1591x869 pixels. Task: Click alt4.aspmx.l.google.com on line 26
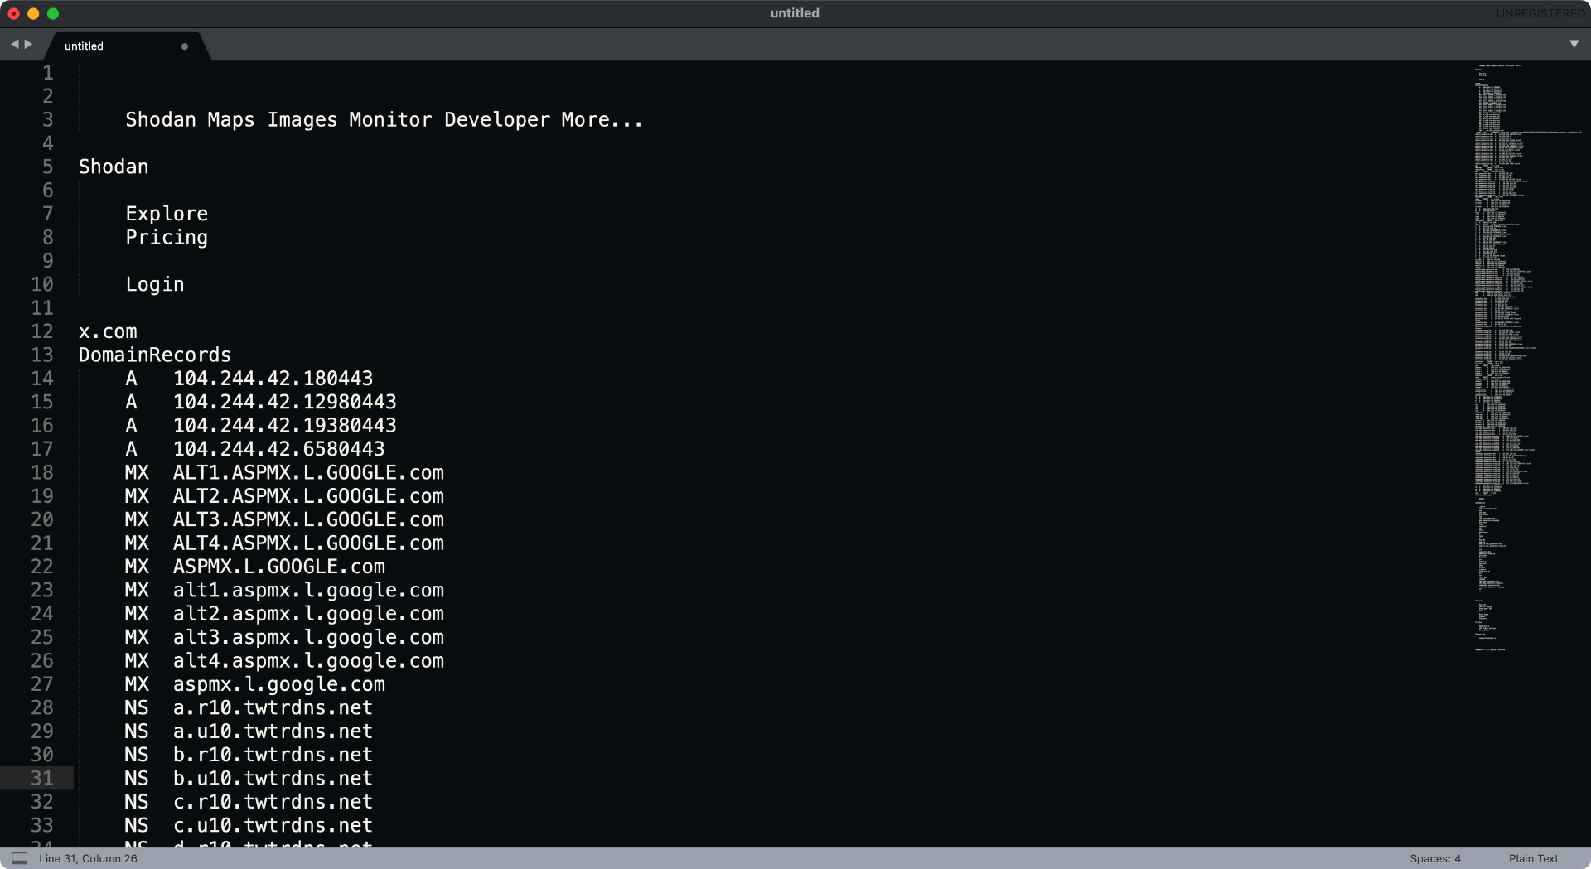click(x=308, y=661)
